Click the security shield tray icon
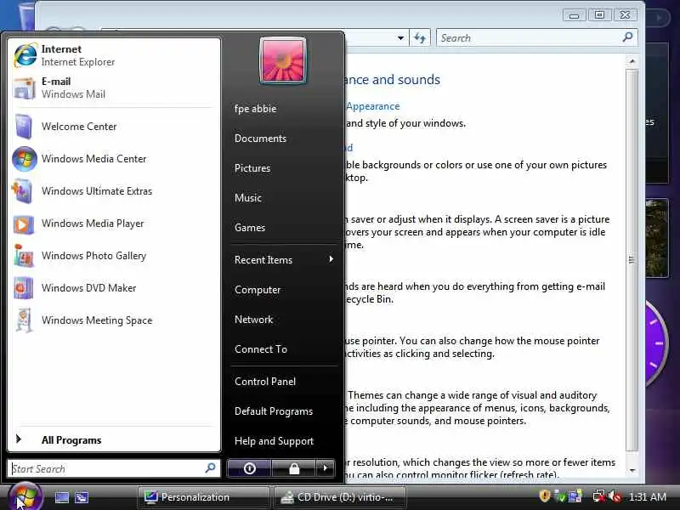 pyautogui.click(x=545, y=496)
